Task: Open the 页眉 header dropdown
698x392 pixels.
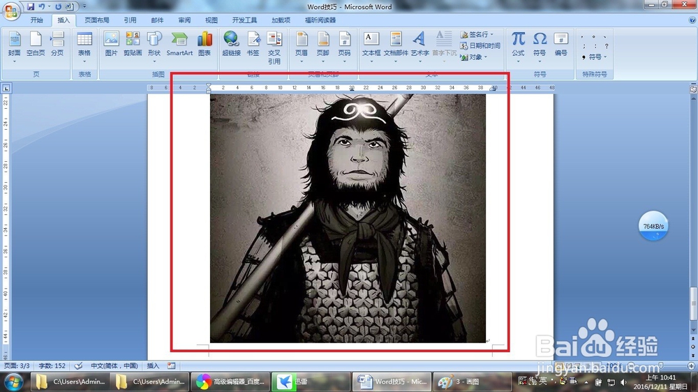Action: pyautogui.click(x=302, y=47)
